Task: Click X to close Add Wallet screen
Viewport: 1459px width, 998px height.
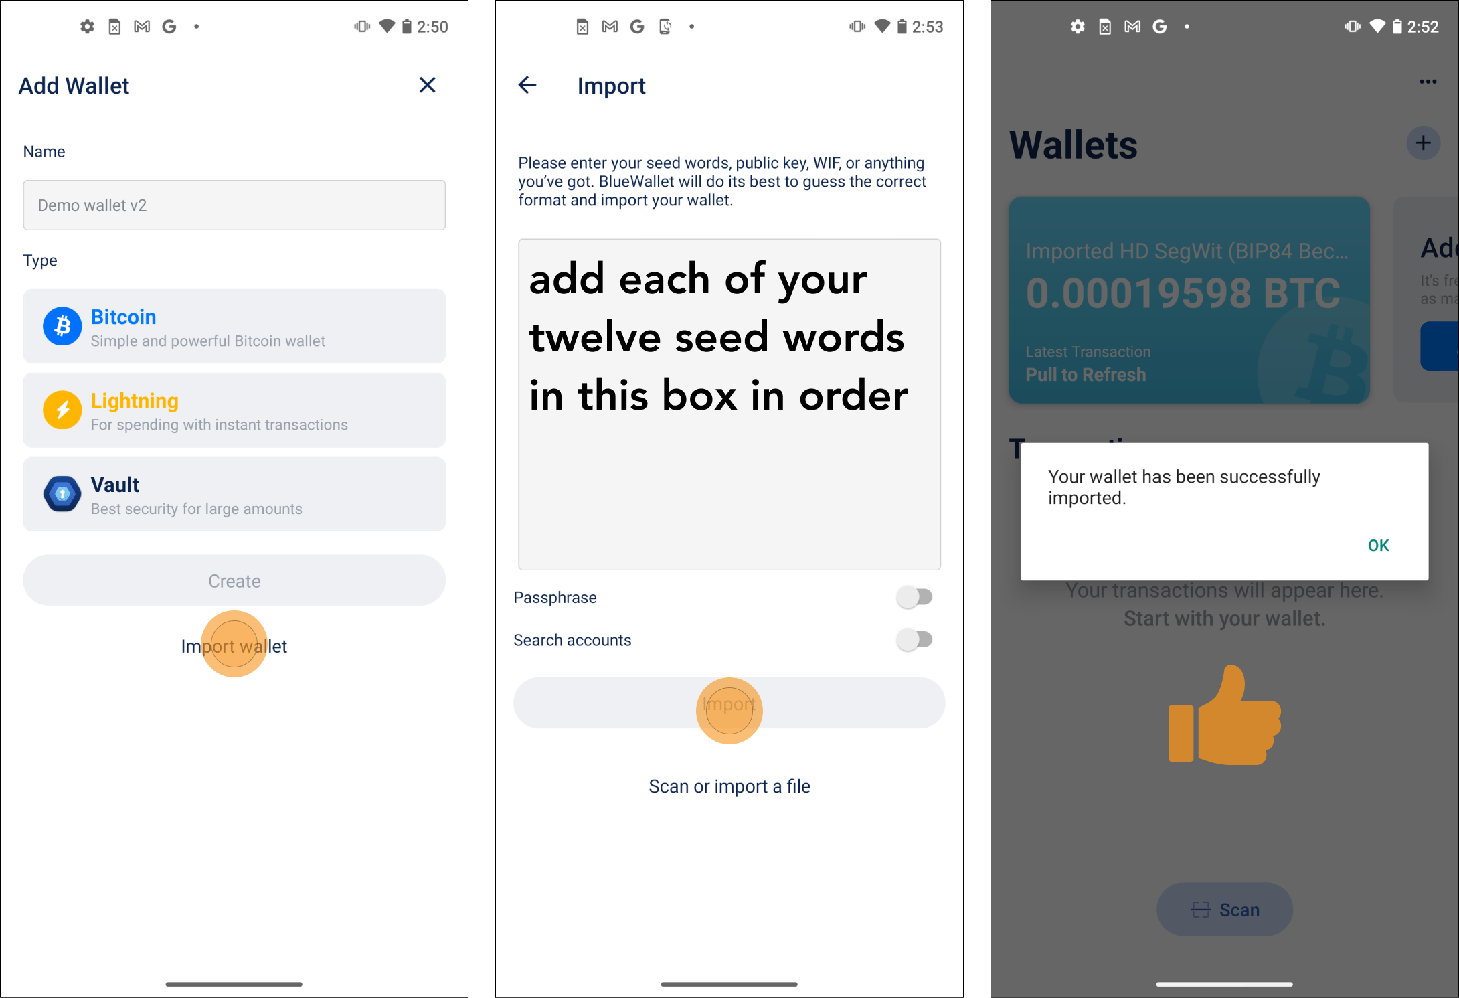Action: (x=429, y=84)
